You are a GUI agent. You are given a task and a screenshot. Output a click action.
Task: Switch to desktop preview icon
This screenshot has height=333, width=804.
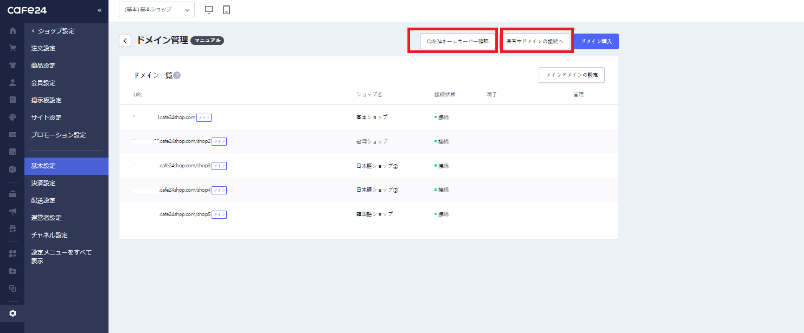[209, 10]
